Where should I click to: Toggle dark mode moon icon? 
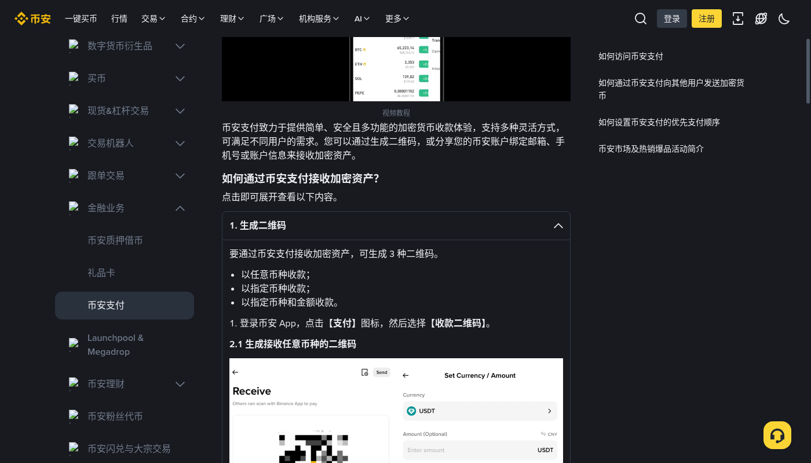pyautogui.click(x=784, y=19)
